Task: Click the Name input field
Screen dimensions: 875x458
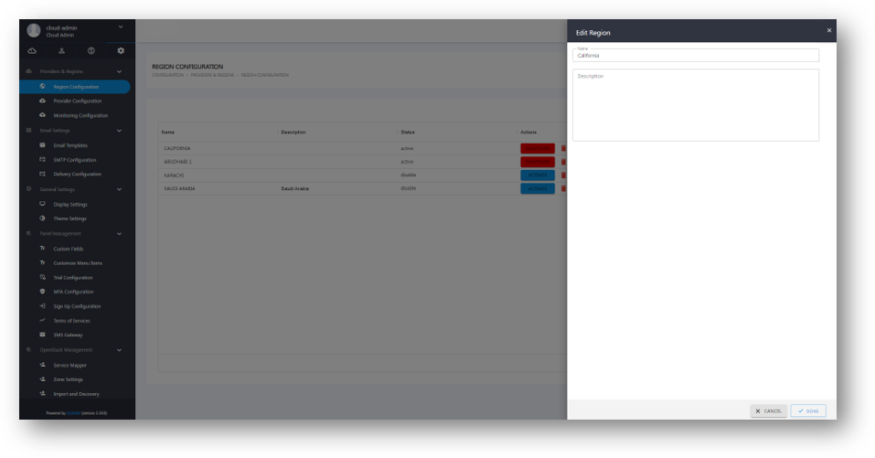Action: pos(695,56)
